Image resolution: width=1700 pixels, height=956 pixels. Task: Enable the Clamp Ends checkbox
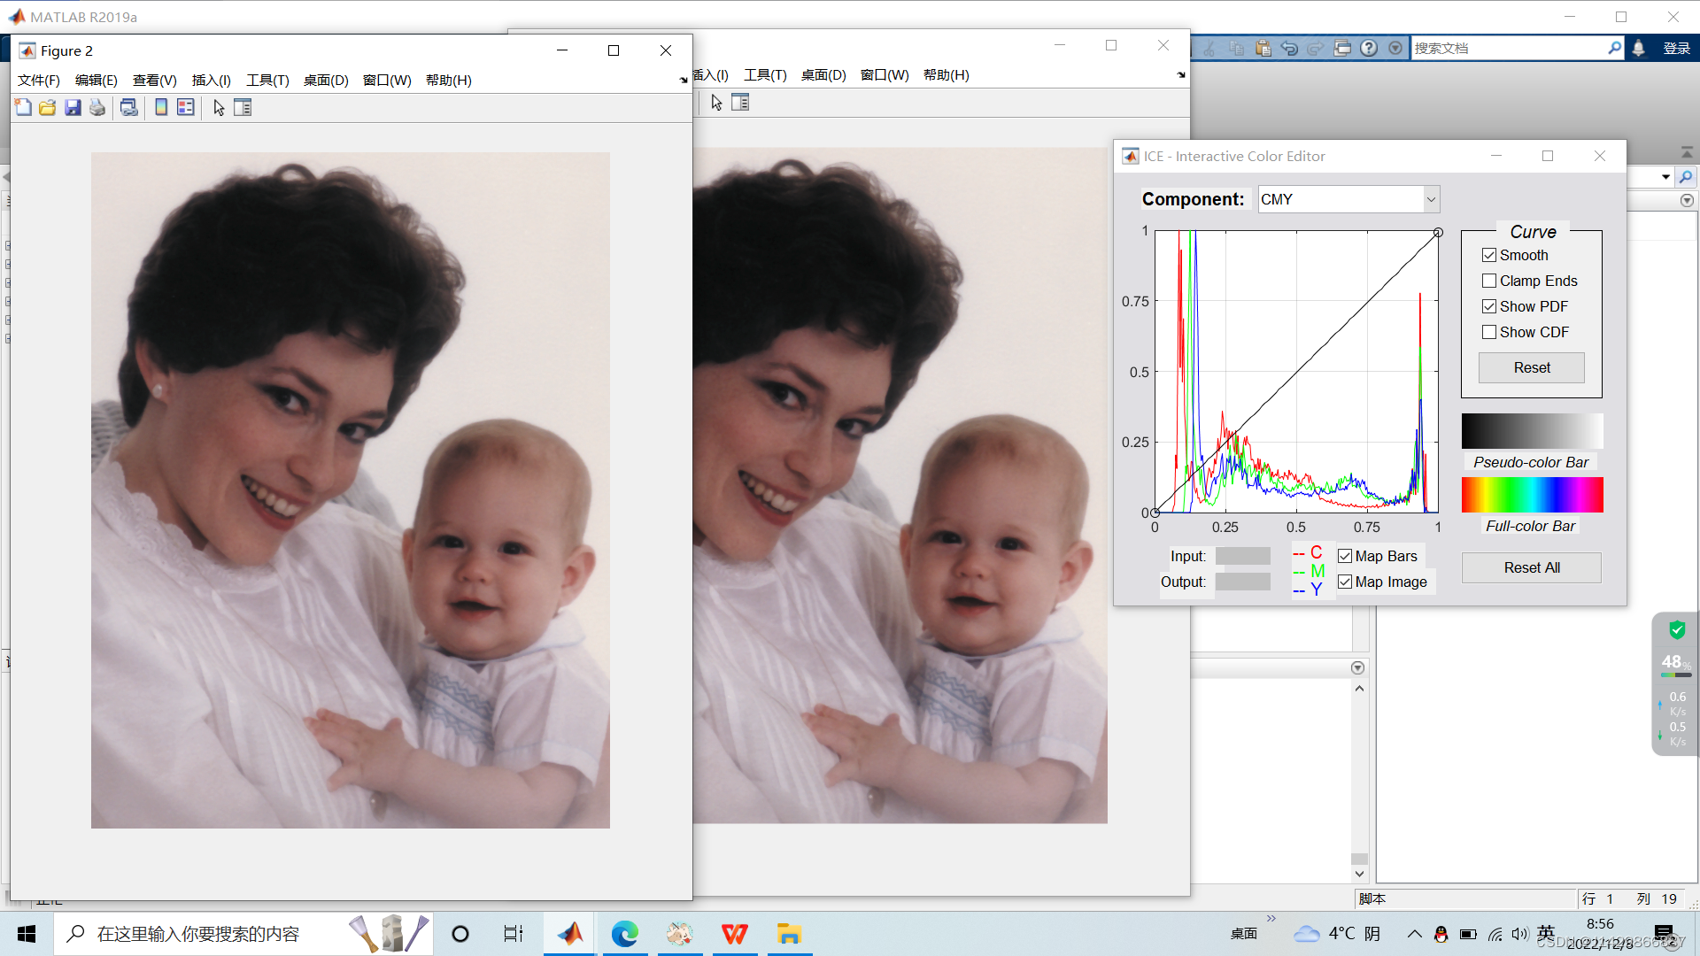pos(1489,281)
